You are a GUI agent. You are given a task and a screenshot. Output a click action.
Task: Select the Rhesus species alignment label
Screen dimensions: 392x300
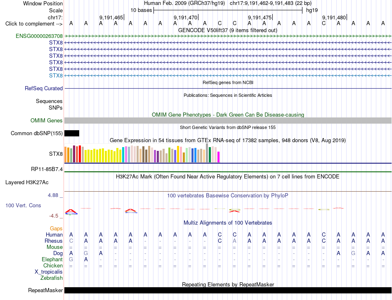tap(54, 241)
